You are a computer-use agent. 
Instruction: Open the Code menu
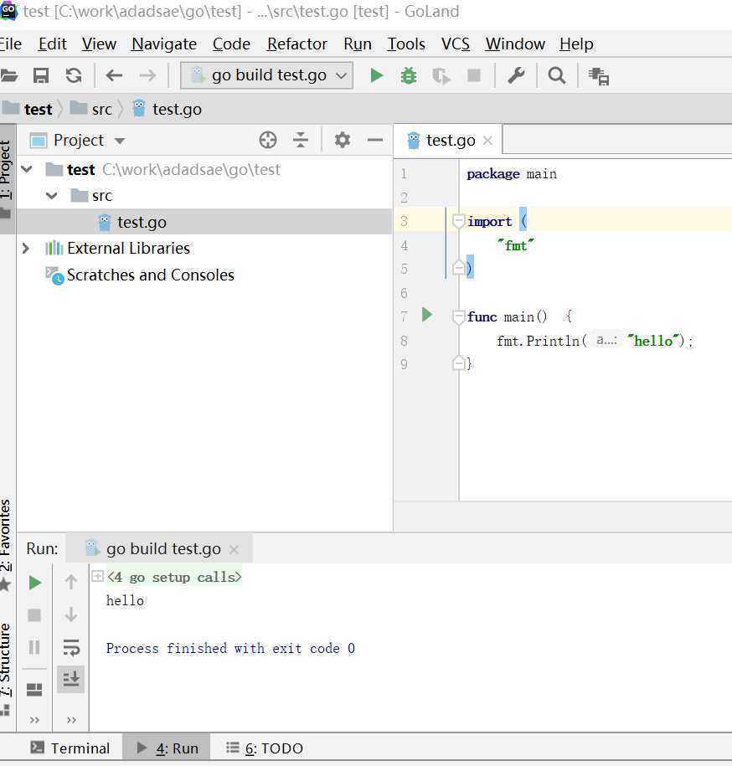[232, 44]
